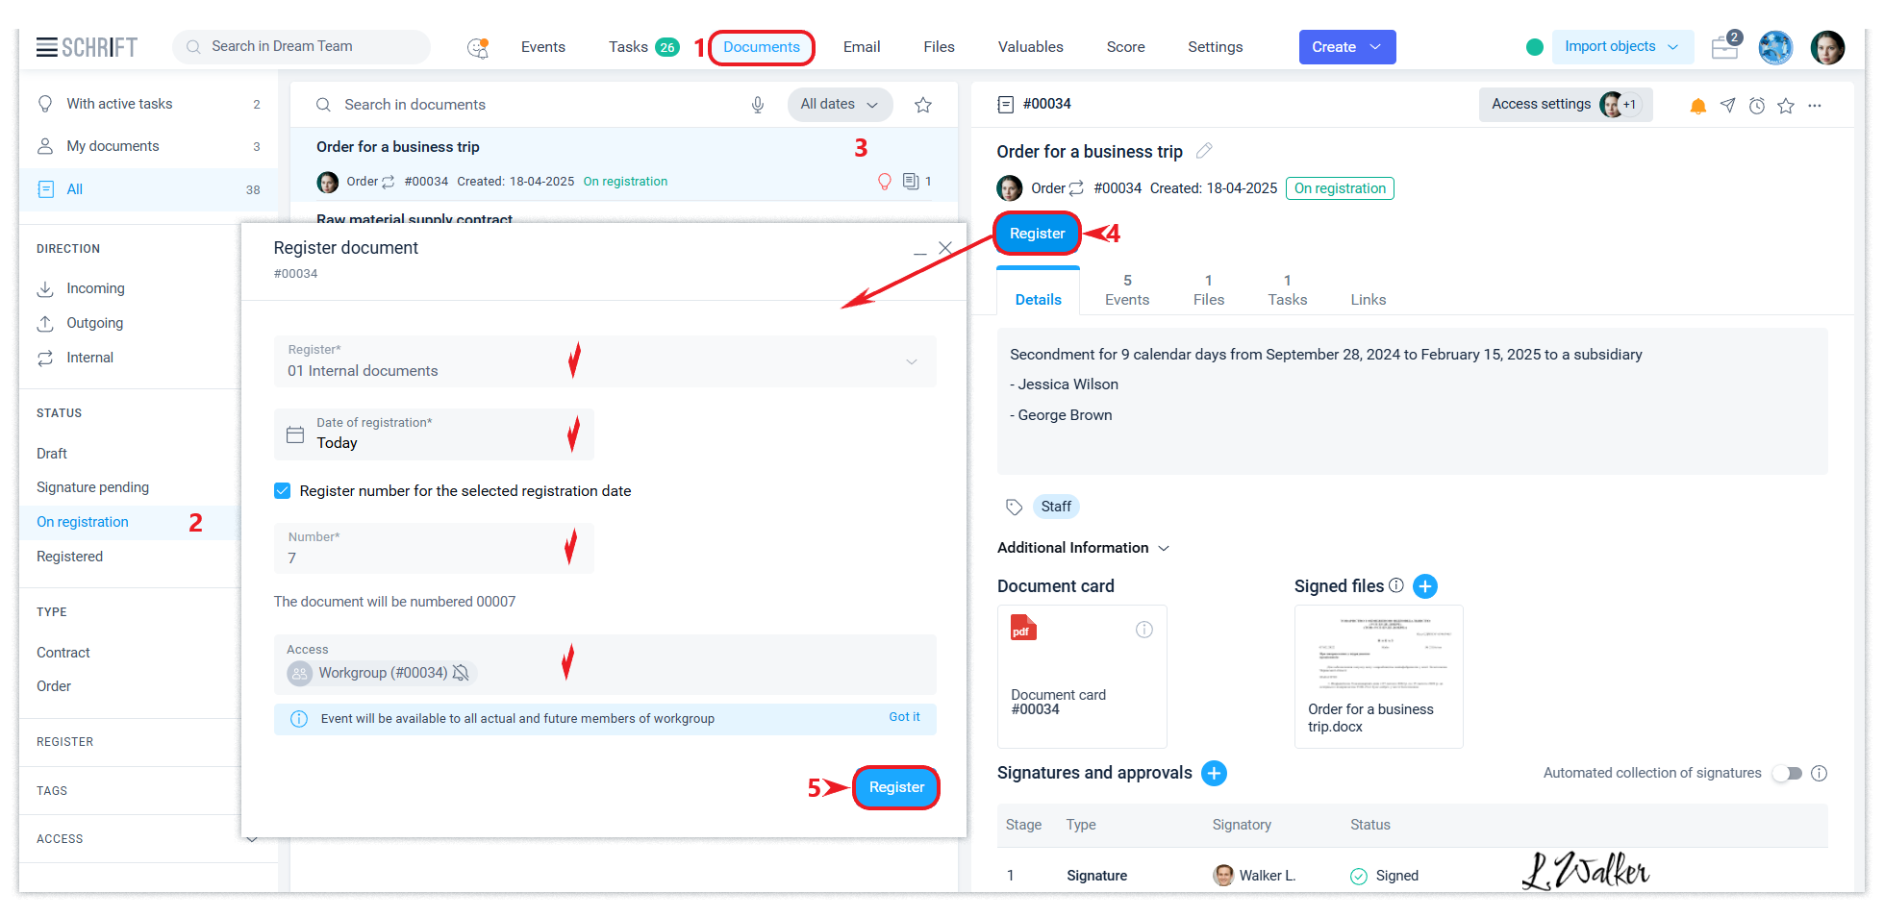Click the notification bell icon
The image size is (1884, 917).
pos(1697,106)
